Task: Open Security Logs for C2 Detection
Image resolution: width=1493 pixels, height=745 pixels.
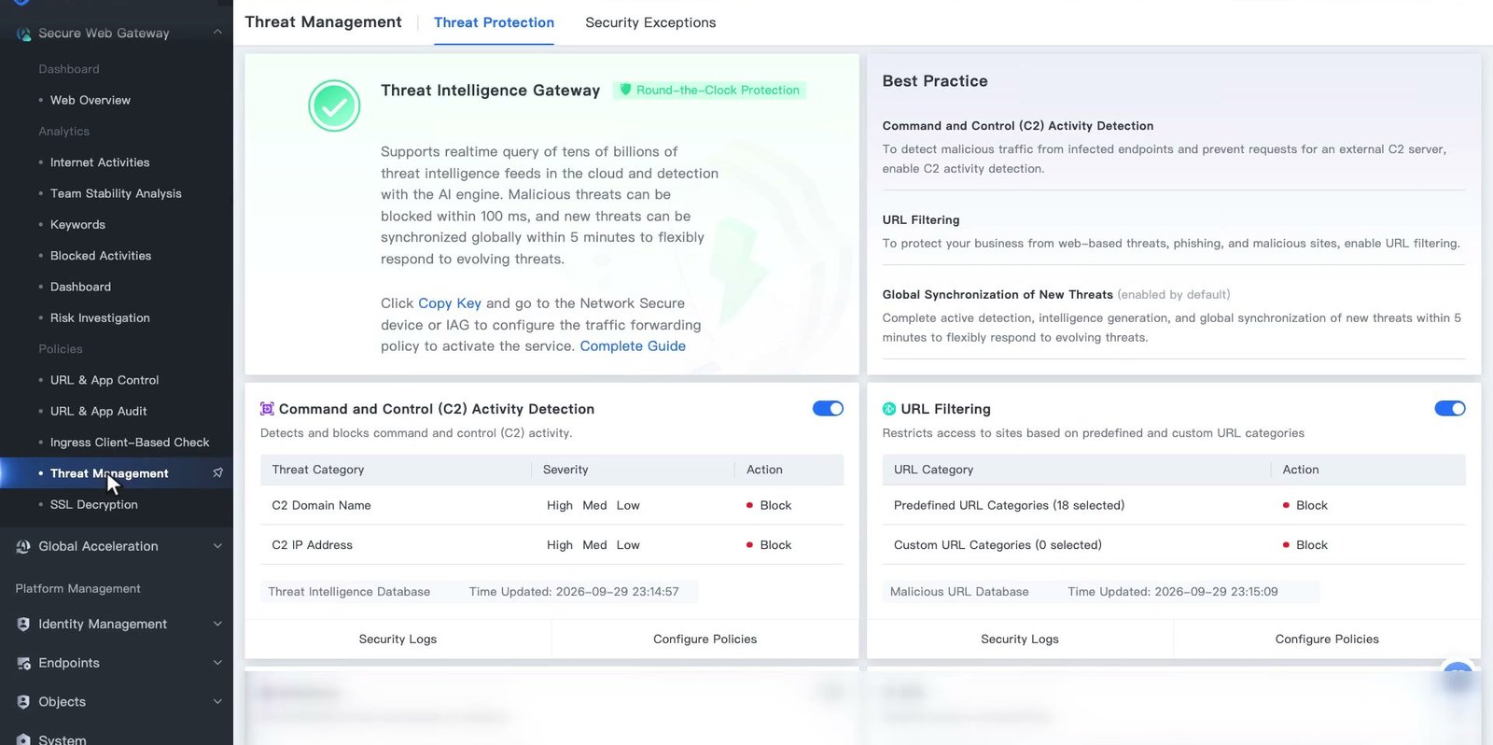Action: pyautogui.click(x=398, y=640)
